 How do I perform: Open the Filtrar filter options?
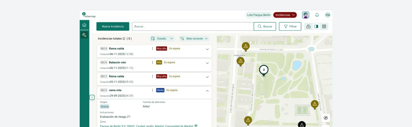290,27
